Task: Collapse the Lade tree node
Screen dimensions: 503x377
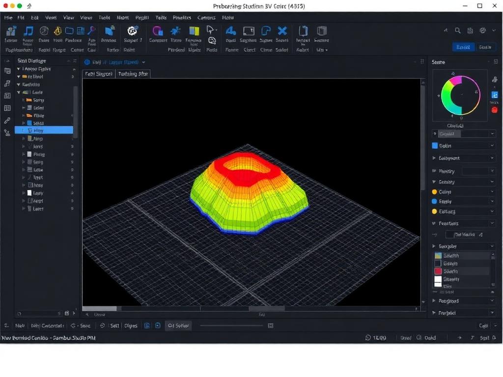Action: pos(19,92)
